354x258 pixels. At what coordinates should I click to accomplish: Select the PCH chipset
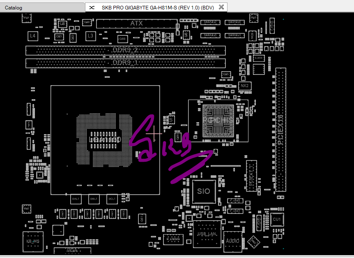tap(218, 121)
